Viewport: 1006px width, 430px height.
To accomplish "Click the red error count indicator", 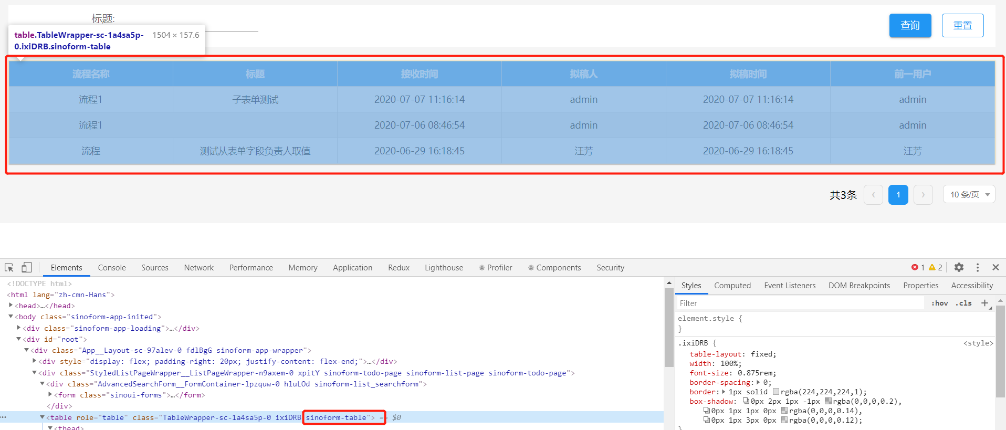I will tap(918, 267).
